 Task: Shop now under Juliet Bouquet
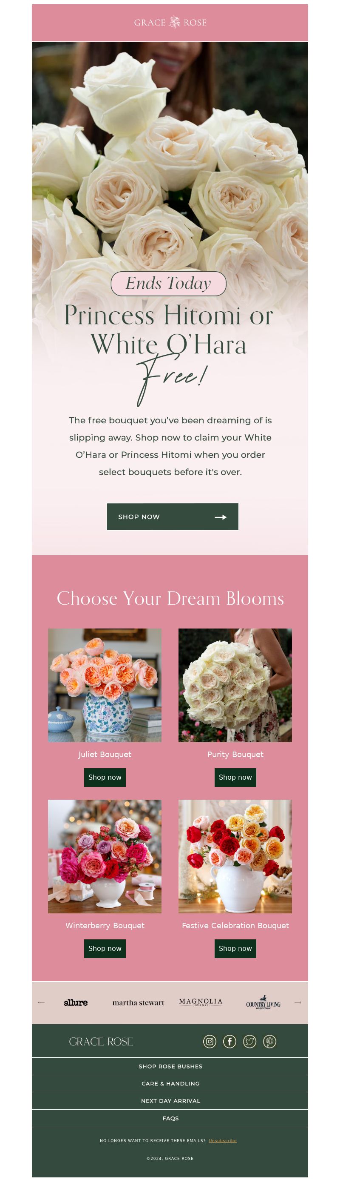[x=105, y=777]
